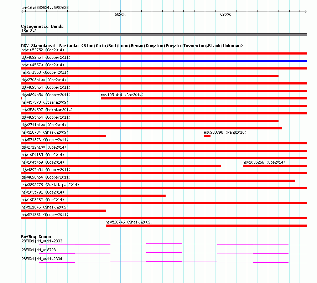Viewport: 317px width, 283px height.
Task: Select nsv457378 (Itsara2009) label
Action: click(x=45, y=102)
